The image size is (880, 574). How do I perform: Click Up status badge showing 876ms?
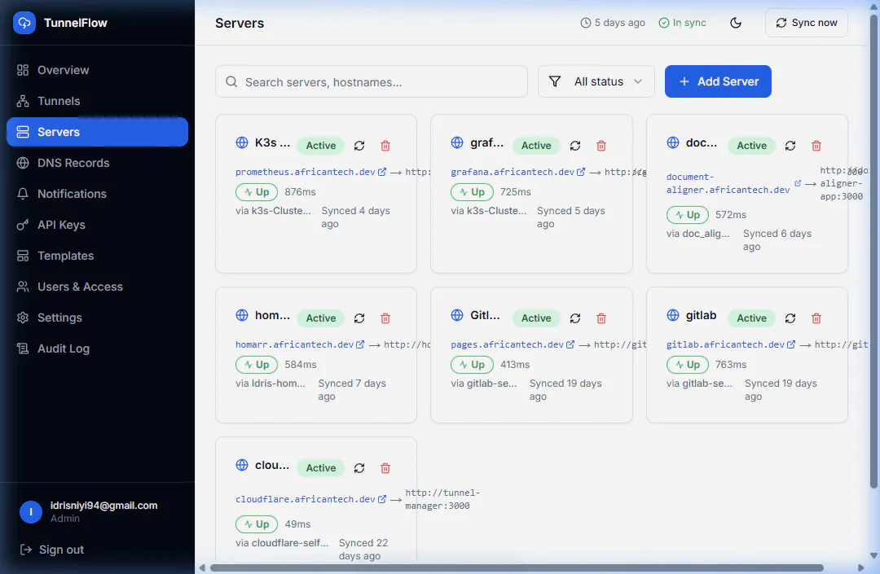pos(257,191)
